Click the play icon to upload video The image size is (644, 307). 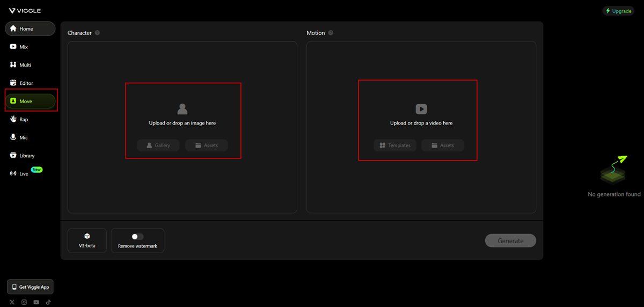point(421,109)
